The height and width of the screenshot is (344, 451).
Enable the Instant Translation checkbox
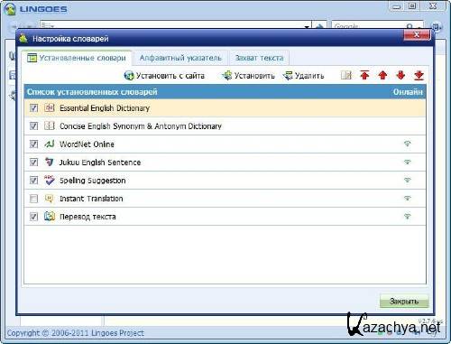pos(33,199)
